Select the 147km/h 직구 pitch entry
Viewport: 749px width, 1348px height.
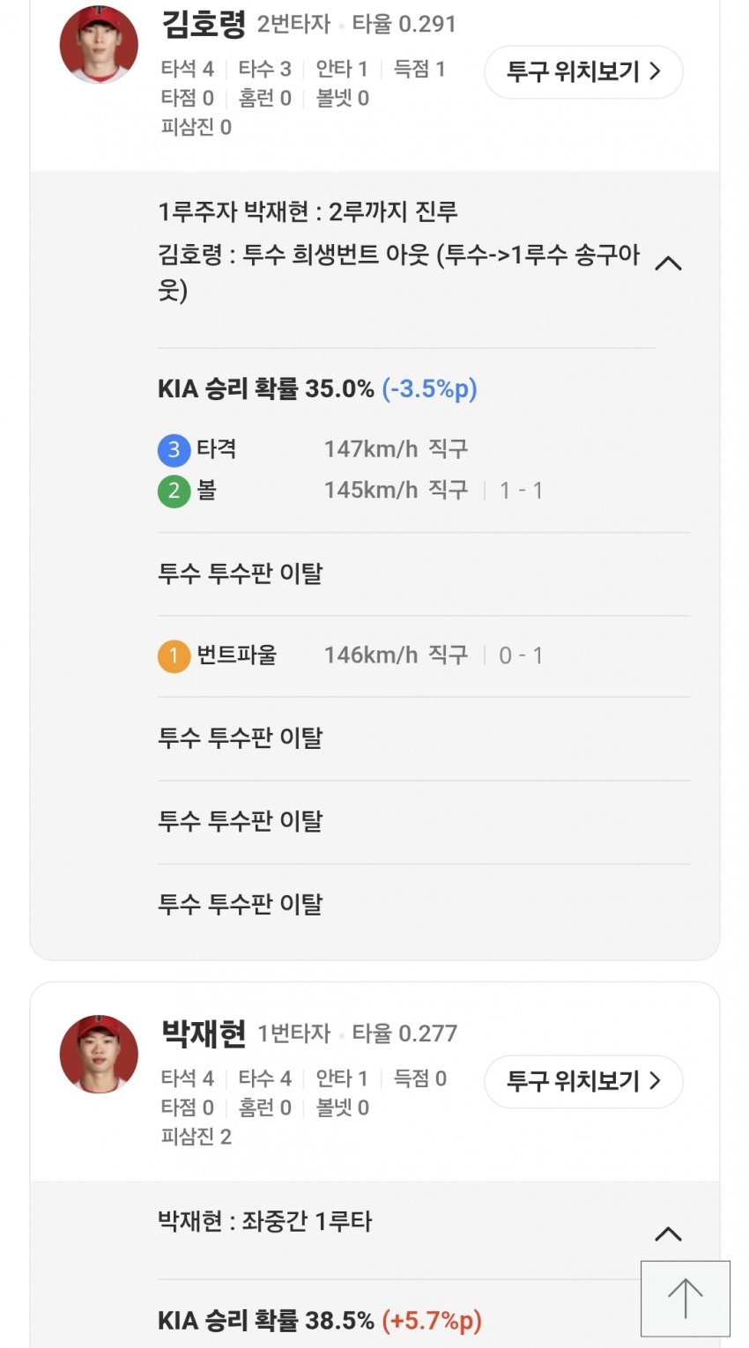[x=396, y=449]
